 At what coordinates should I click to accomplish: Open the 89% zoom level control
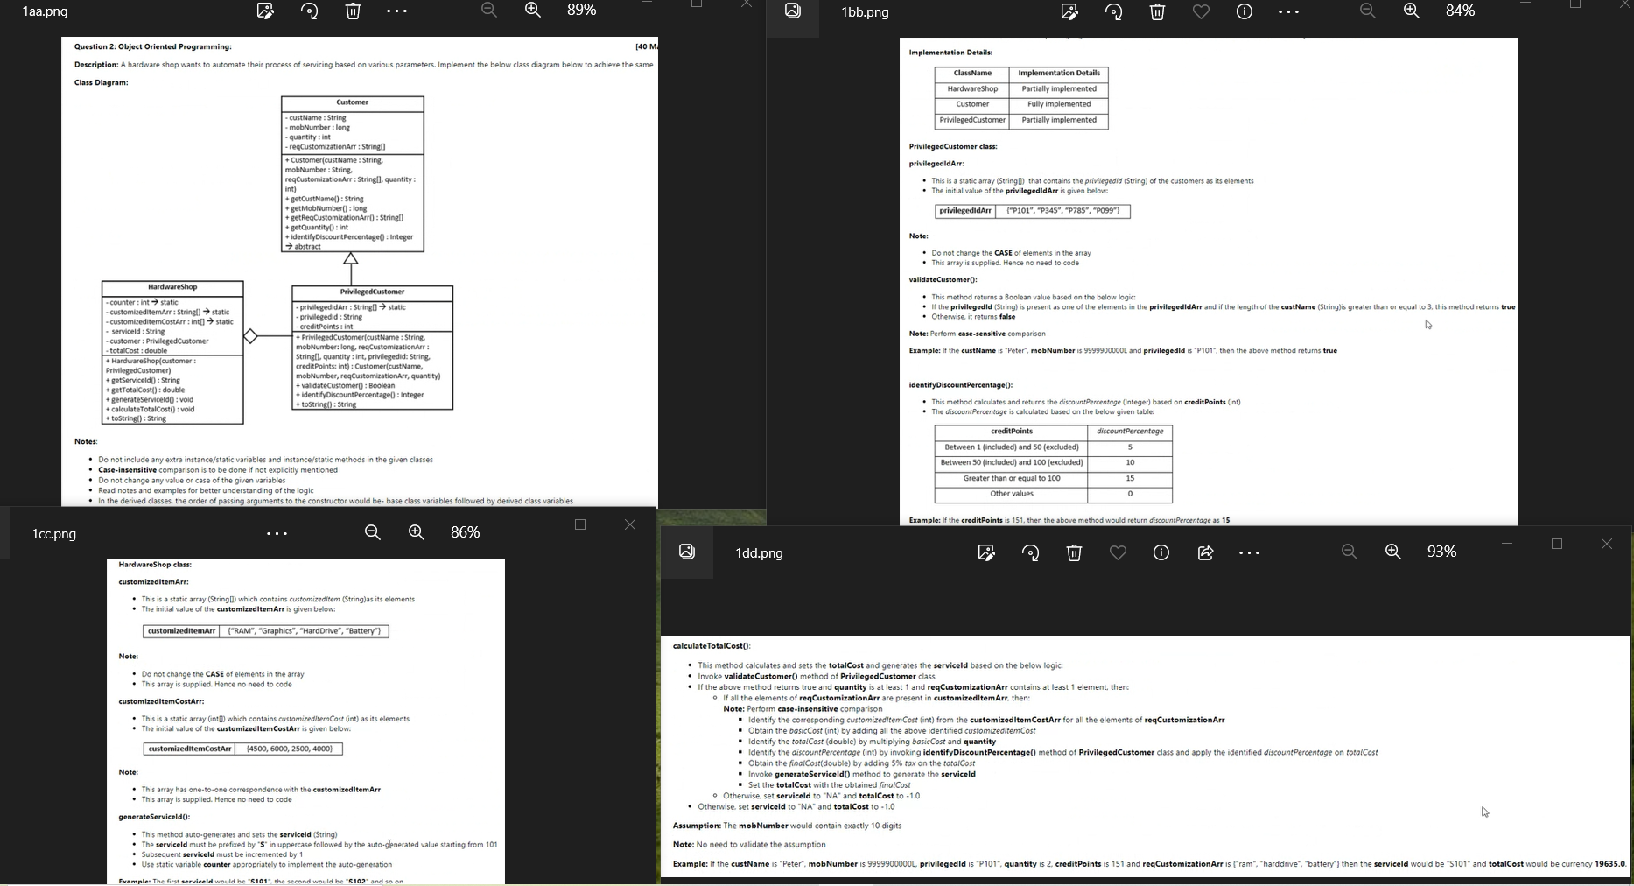click(x=581, y=11)
